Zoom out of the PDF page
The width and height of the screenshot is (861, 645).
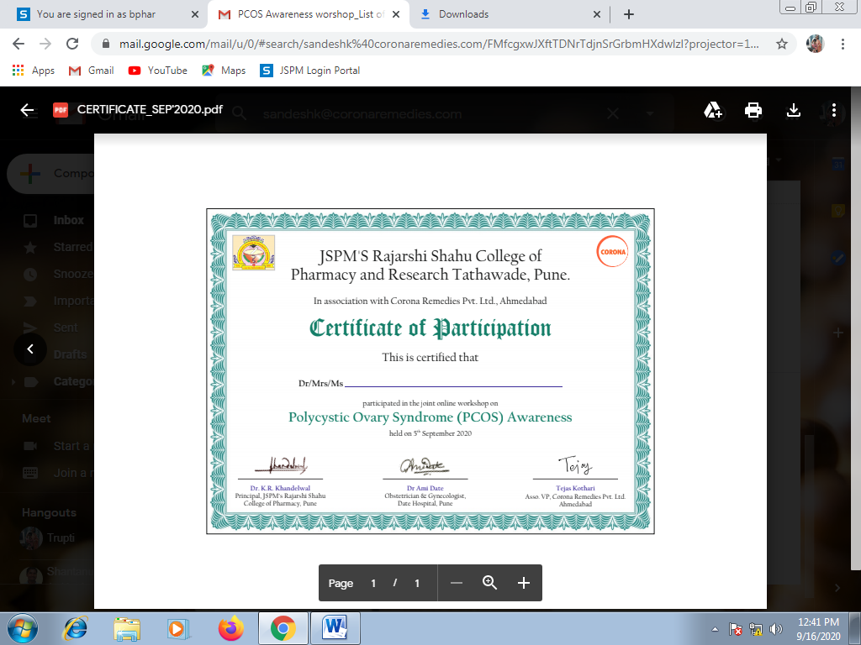tap(457, 583)
